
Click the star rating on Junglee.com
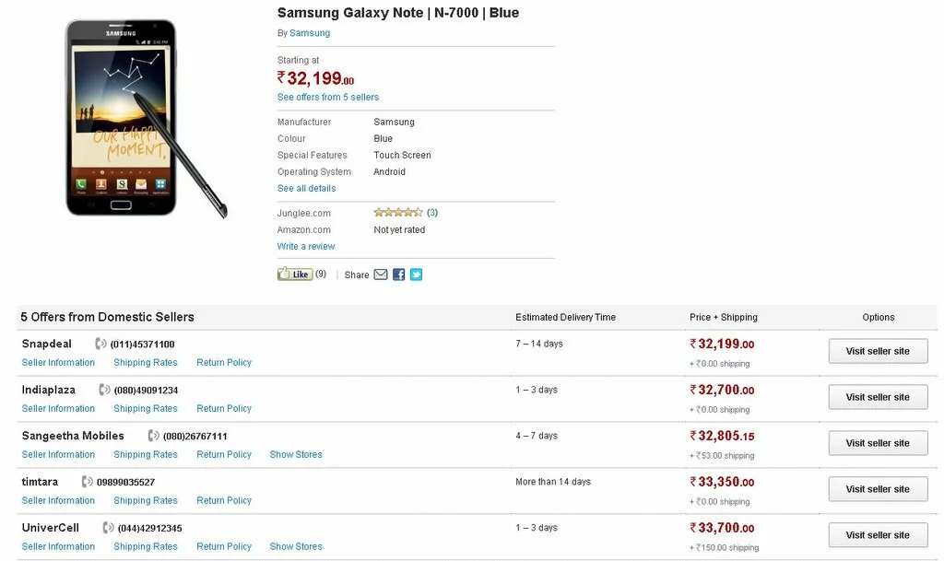point(398,212)
